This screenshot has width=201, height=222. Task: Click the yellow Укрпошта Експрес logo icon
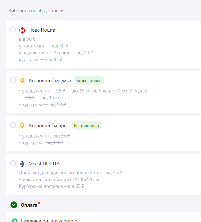pyautogui.click(x=22, y=126)
